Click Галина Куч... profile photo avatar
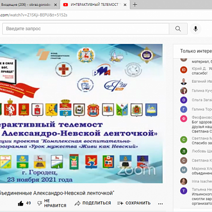 coord(183,91)
